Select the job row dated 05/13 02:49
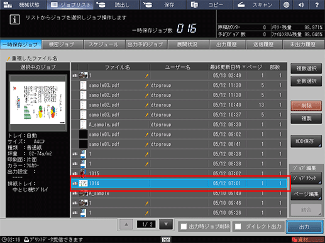325x243 pixels. pyautogui.click(x=179, y=75)
